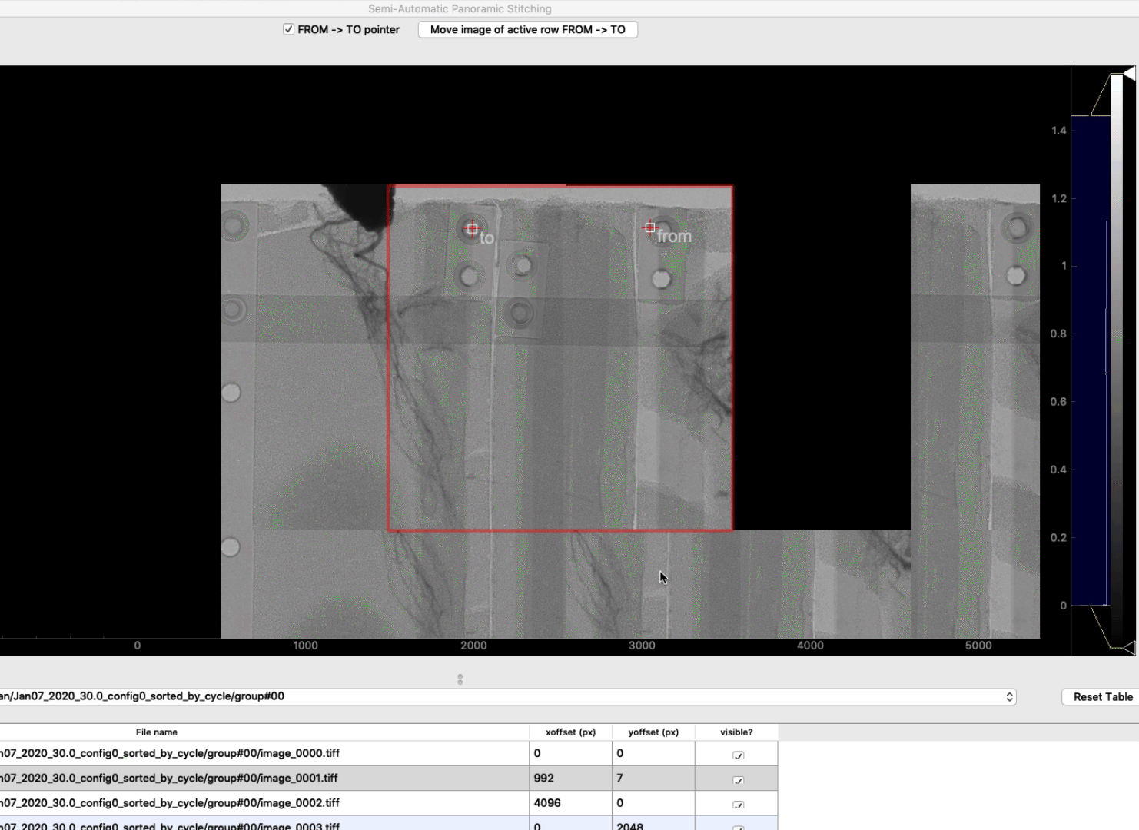Hide image_0002.tiff using its visible checkbox
The image size is (1139, 830).
coord(738,804)
